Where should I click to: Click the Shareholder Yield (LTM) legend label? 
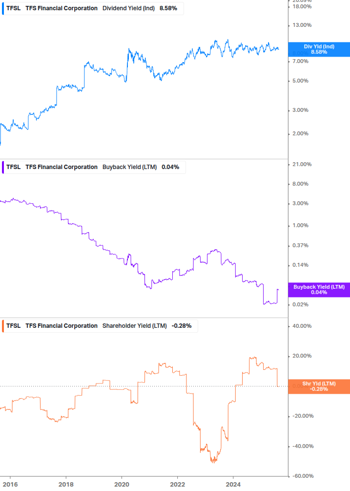[x=135, y=326]
